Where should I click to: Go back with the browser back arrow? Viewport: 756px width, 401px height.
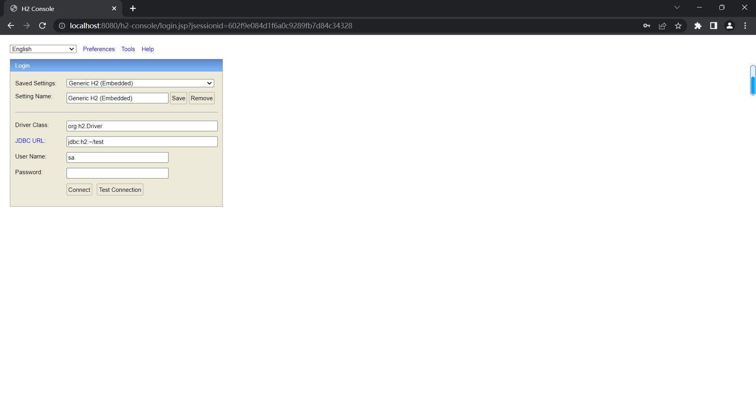point(11,26)
